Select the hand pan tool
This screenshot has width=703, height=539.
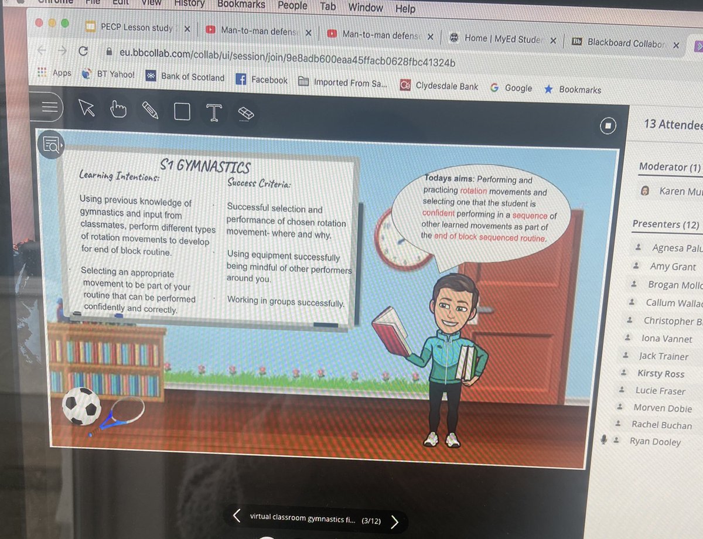[x=119, y=109]
